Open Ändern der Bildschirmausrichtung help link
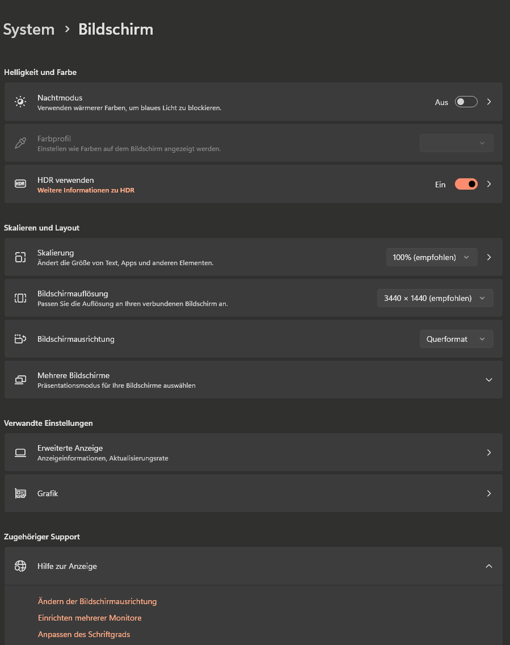 point(97,601)
